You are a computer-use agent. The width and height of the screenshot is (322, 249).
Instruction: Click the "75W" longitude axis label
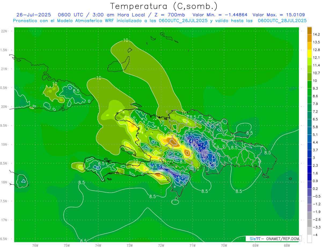click(x=67, y=246)
